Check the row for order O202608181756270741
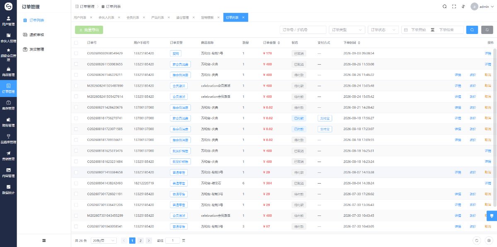Viewport: 497px width, 247px height. [x=76, y=118]
